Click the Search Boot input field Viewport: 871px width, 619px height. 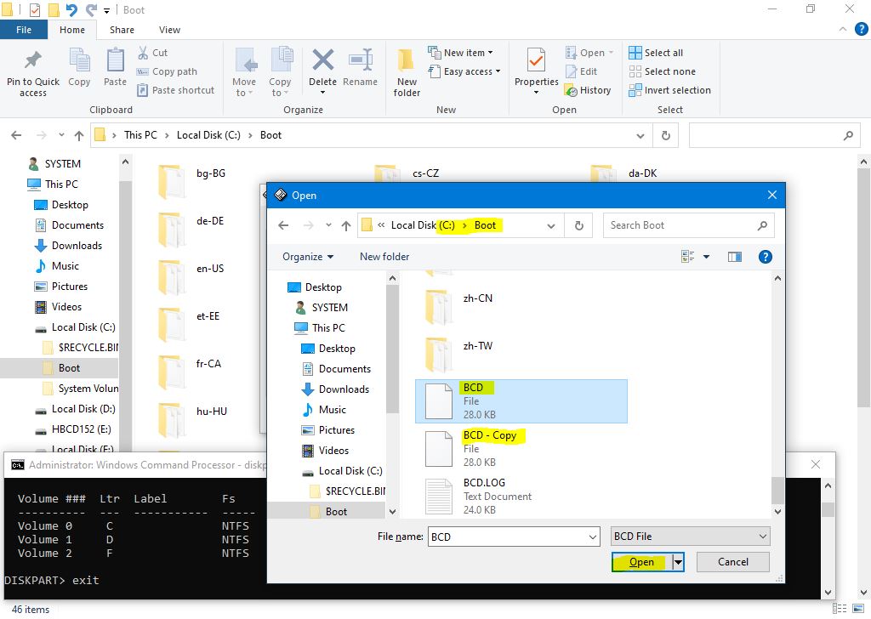pyautogui.click(x=680, y=225)
